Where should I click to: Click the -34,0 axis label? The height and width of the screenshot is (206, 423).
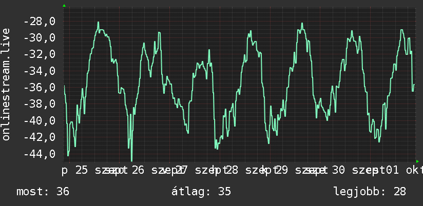point(40,71)
